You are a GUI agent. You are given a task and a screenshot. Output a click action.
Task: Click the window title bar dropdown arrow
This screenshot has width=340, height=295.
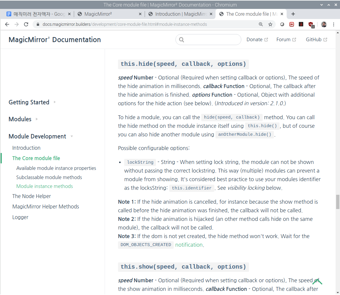click(x=322, y=5)
